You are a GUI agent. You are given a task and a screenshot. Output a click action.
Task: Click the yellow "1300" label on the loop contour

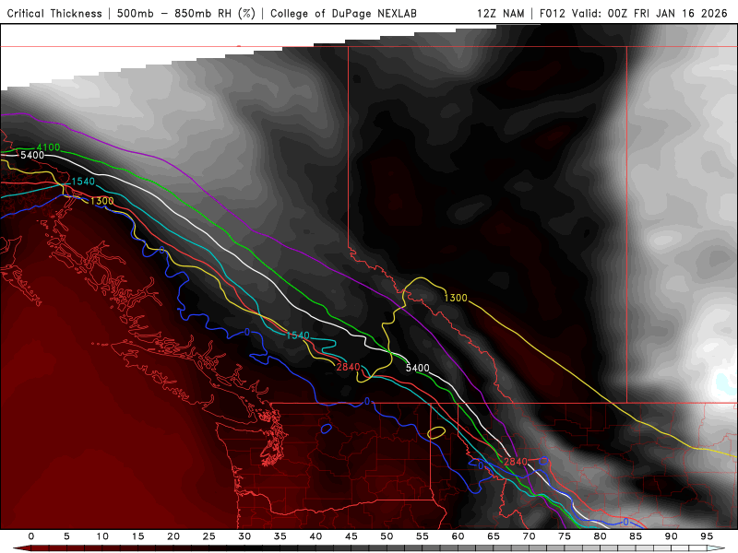456,298
